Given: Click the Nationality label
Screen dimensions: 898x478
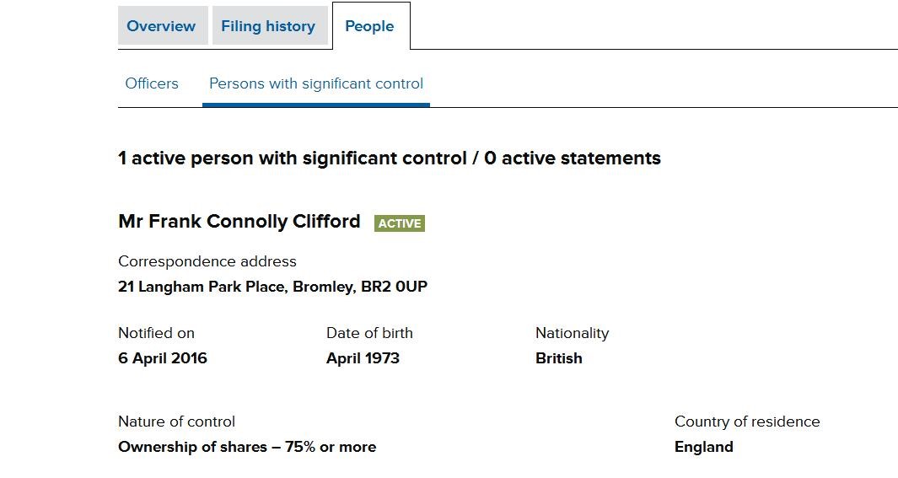Looking at the screenshot, I should tap(572, 333).
